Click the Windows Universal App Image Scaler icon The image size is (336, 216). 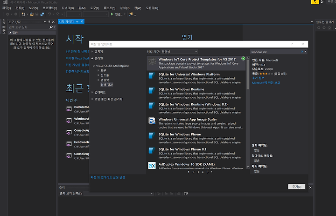tap(152, 121)
